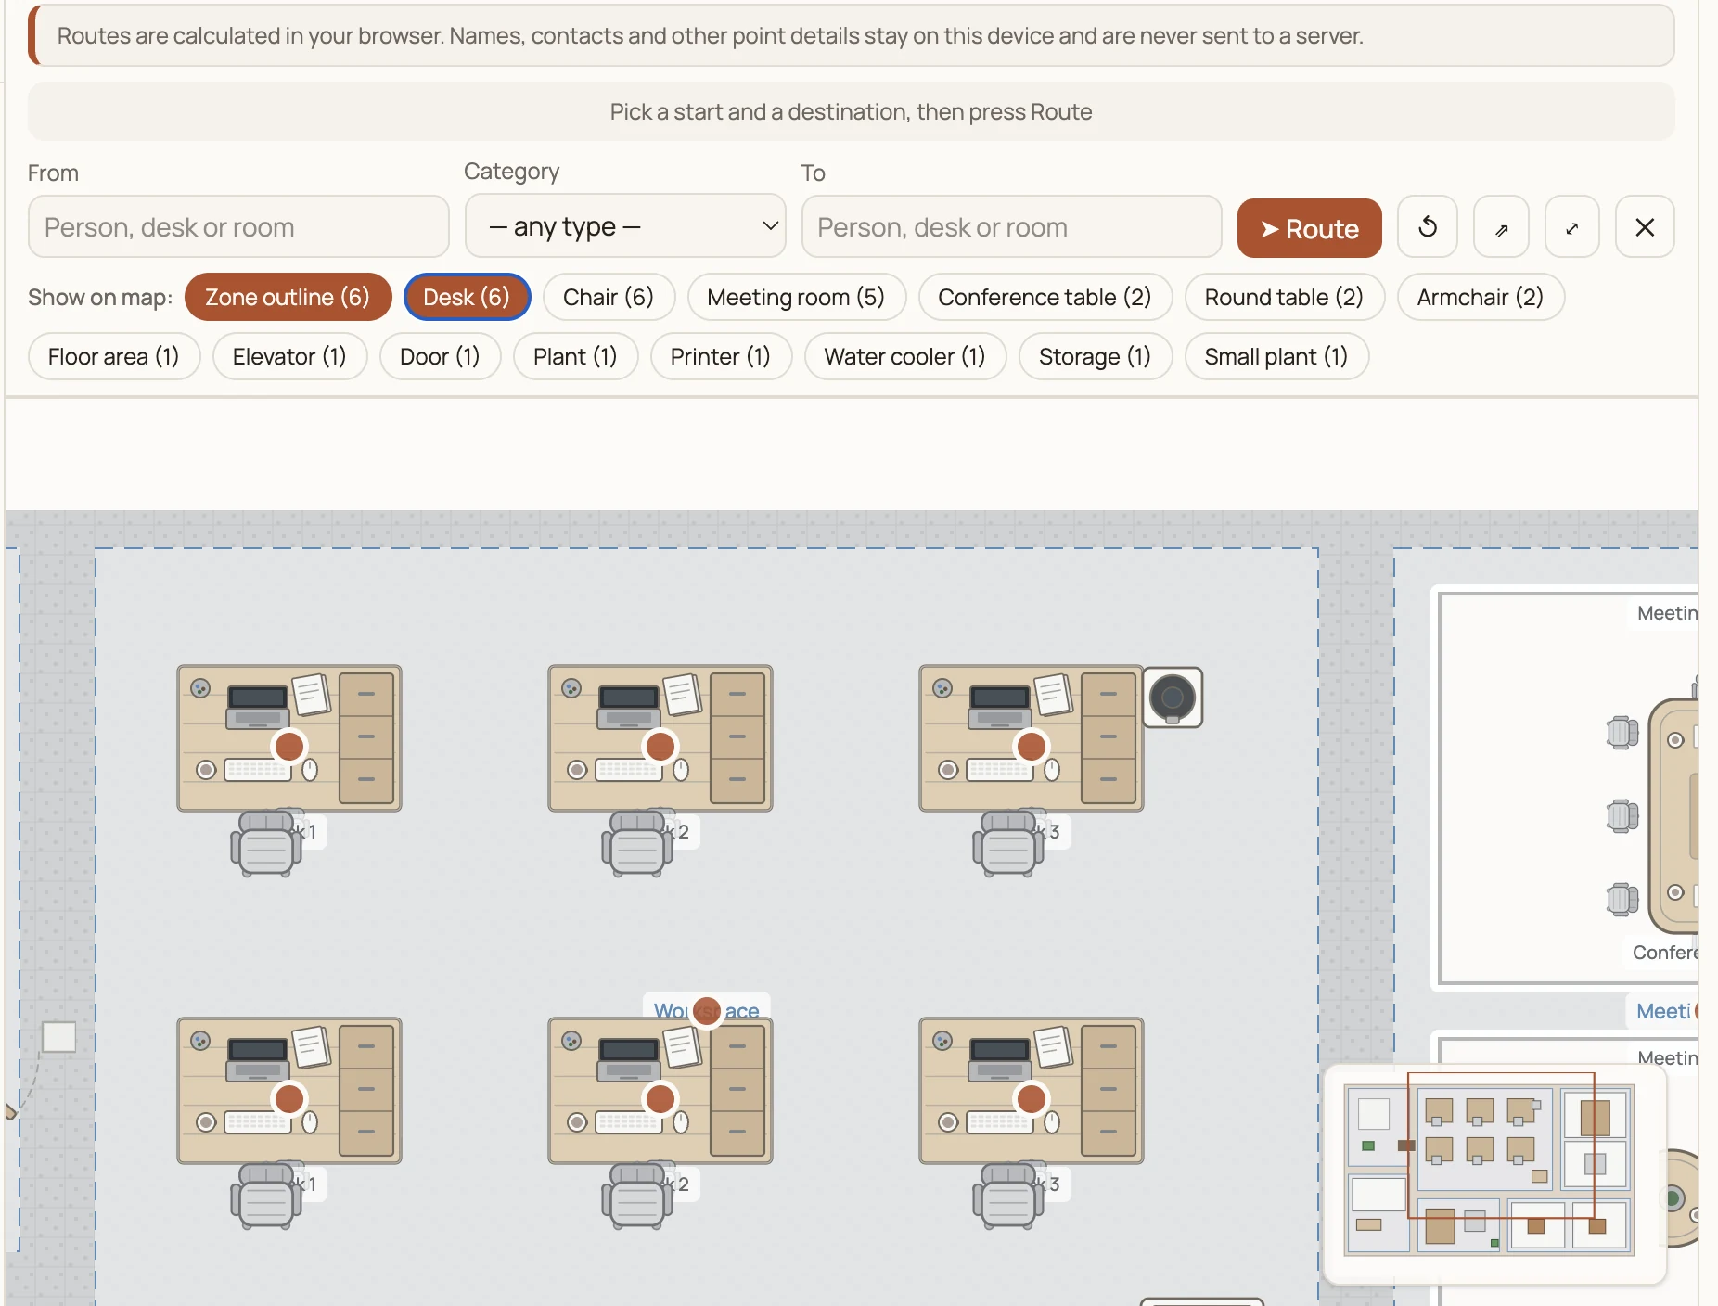
Task: Click the bottom-row desk 2 office chair
Action: point(637,1196)
